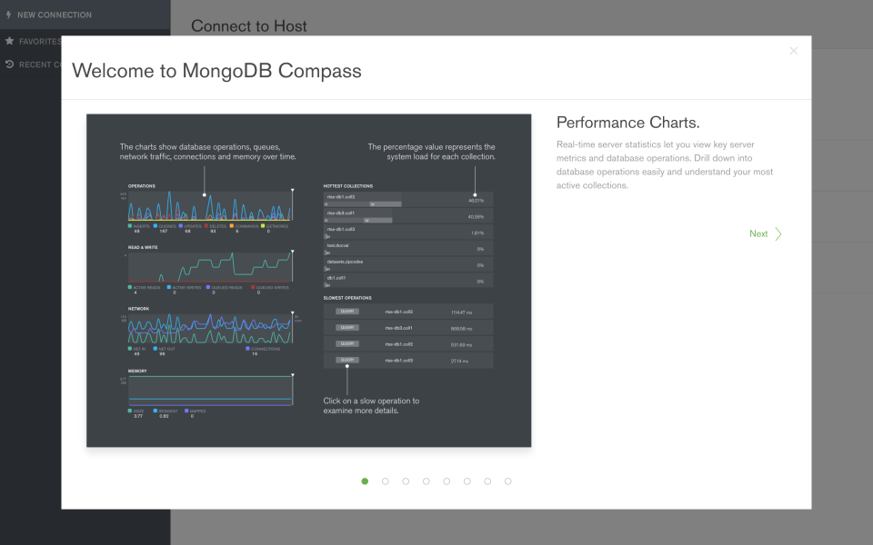Click the QUERY badge next to 27.14 ms
This screenshot has width=873, height=545.
347,360
